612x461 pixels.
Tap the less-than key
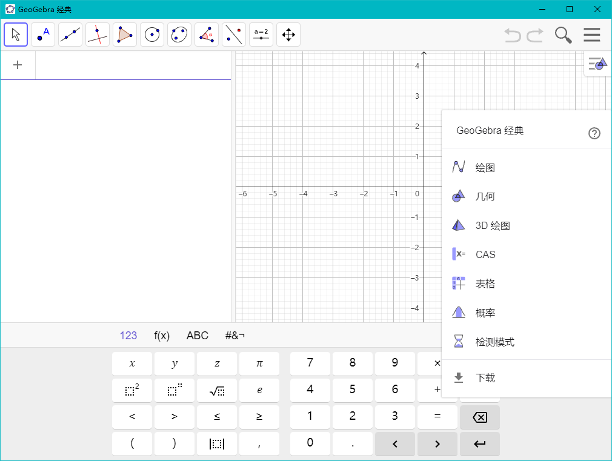coord(132,417)
